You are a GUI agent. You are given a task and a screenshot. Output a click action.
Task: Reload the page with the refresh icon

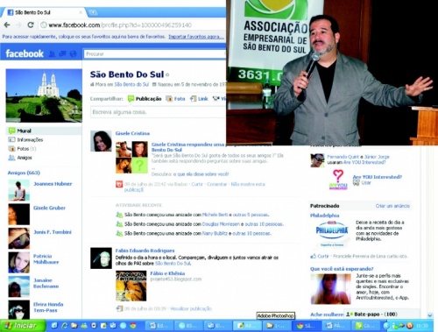coord(31,25)
